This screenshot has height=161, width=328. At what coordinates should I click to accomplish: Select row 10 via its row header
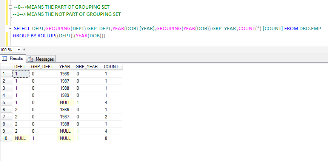point(6,138)
